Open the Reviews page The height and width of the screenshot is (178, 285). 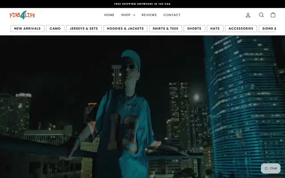click(149, 15)
